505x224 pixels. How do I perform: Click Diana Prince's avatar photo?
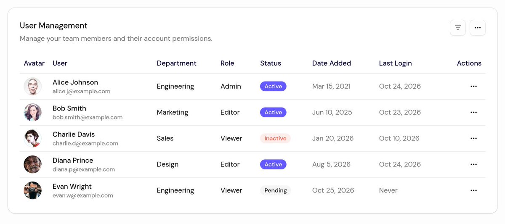[x=32, y=164]
